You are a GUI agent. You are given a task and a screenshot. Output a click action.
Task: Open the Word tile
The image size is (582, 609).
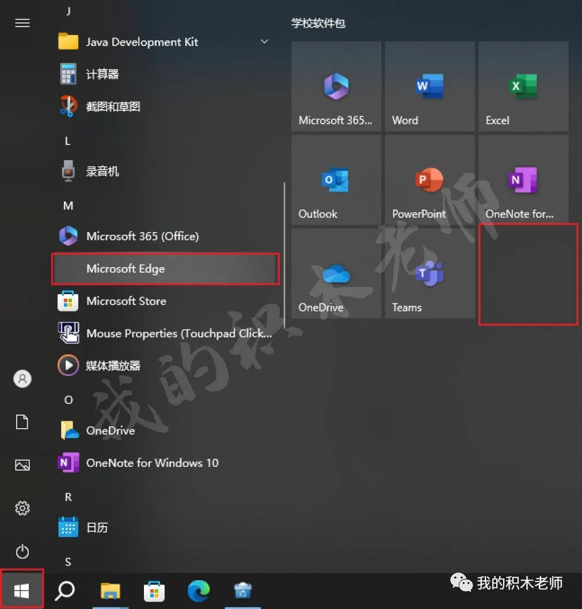pos(429,86)
